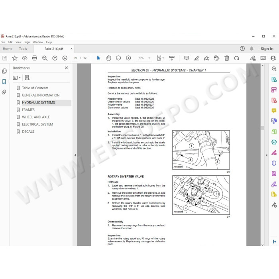Open the Sign pen tool
The image size is (279, 279).
[x=206, y=58]
